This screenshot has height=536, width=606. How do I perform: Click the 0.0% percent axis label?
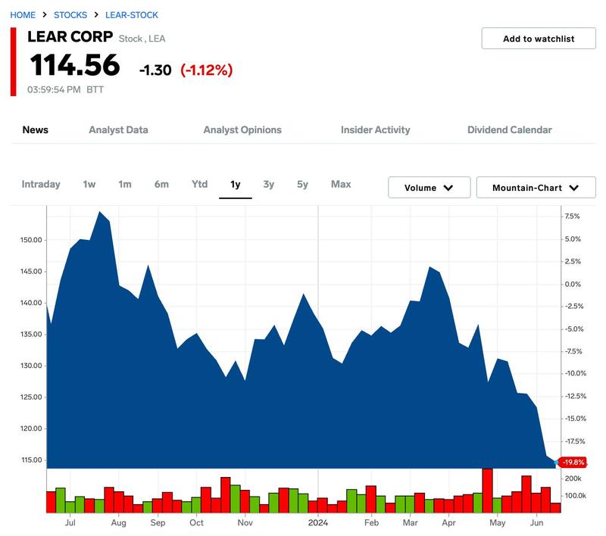pos(573,284)
